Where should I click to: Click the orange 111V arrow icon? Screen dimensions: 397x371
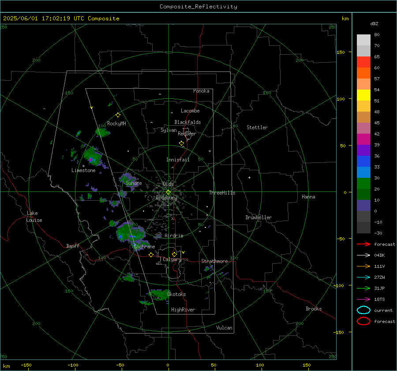coord(363,266)
